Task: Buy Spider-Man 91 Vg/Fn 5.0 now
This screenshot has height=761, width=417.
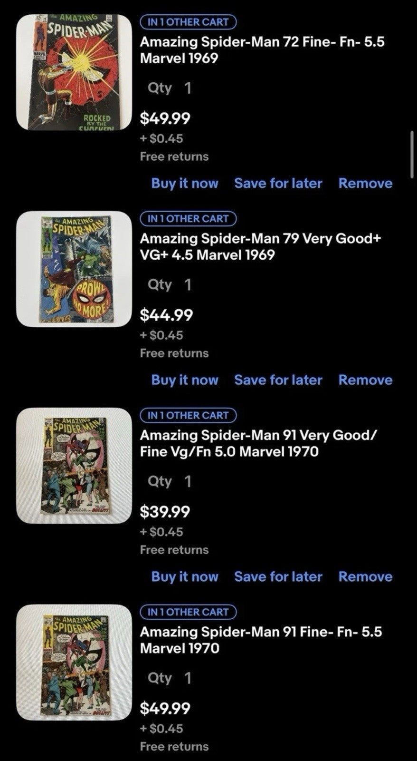Action: point(185,576)
